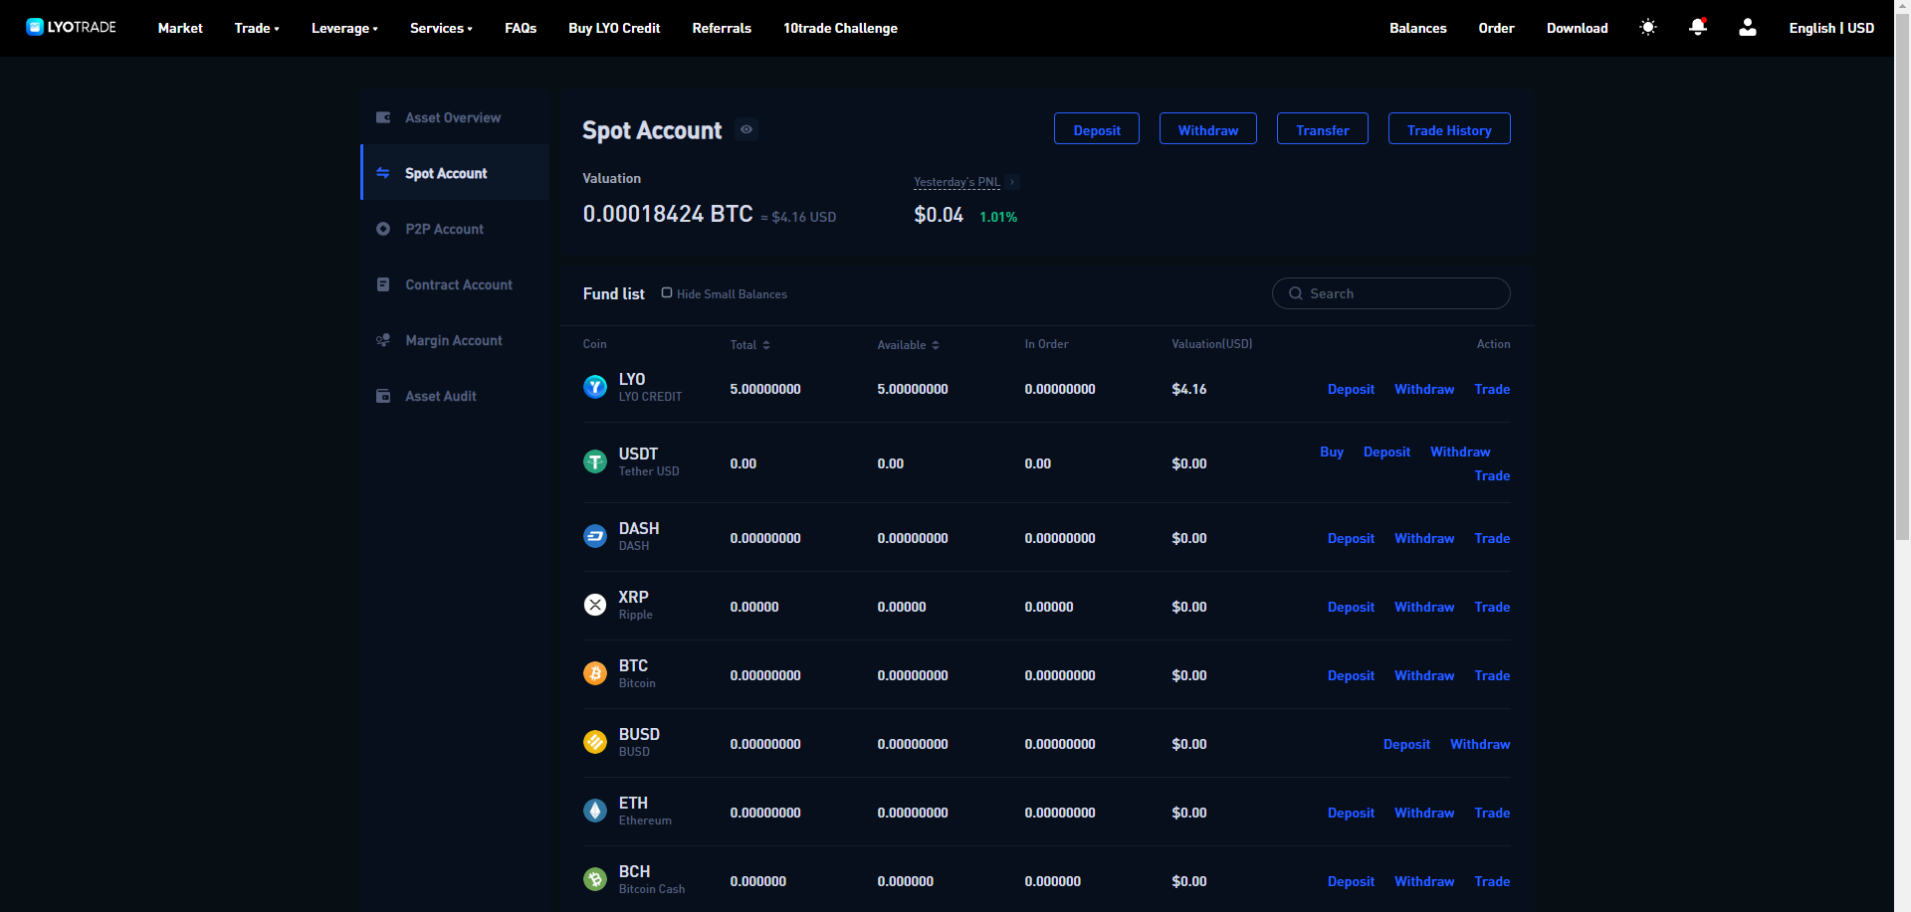The image size is (1911, 912).
Task: Click Deposit for ETH row
Action: tap(1351, 813)
